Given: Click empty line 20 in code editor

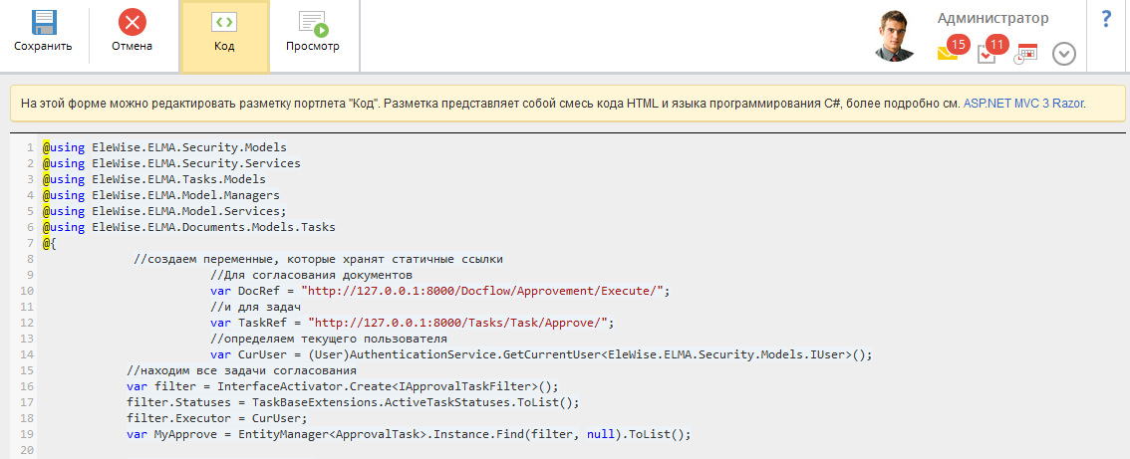Looking at the screenshot, I should (399, 450).
